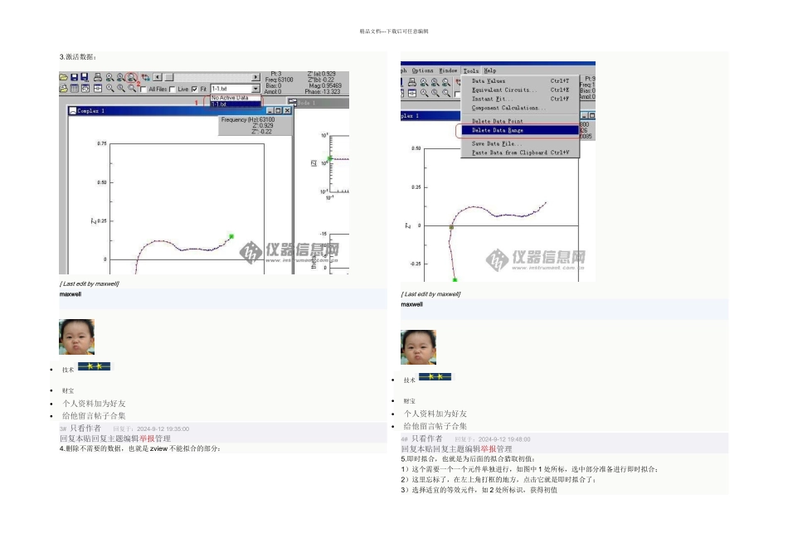Click the Complex 1 window title icon
The width and height of the screenshot is (788, 557).
[73, 110]
